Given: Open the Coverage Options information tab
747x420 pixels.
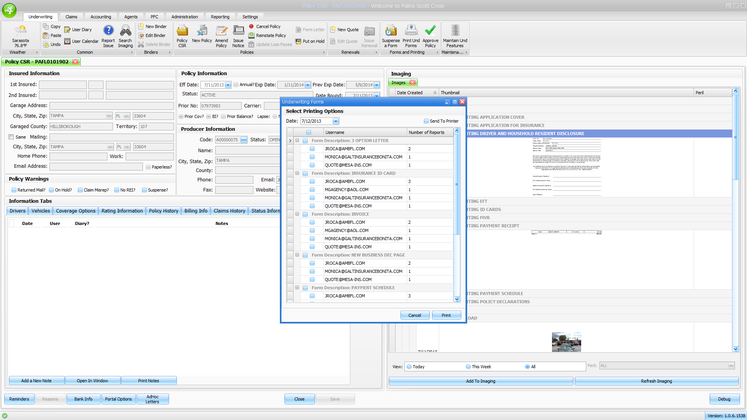Looking at the screenshot, I should click(76, 211).
